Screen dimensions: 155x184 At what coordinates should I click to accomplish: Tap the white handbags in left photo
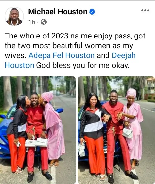pos(36,143)
